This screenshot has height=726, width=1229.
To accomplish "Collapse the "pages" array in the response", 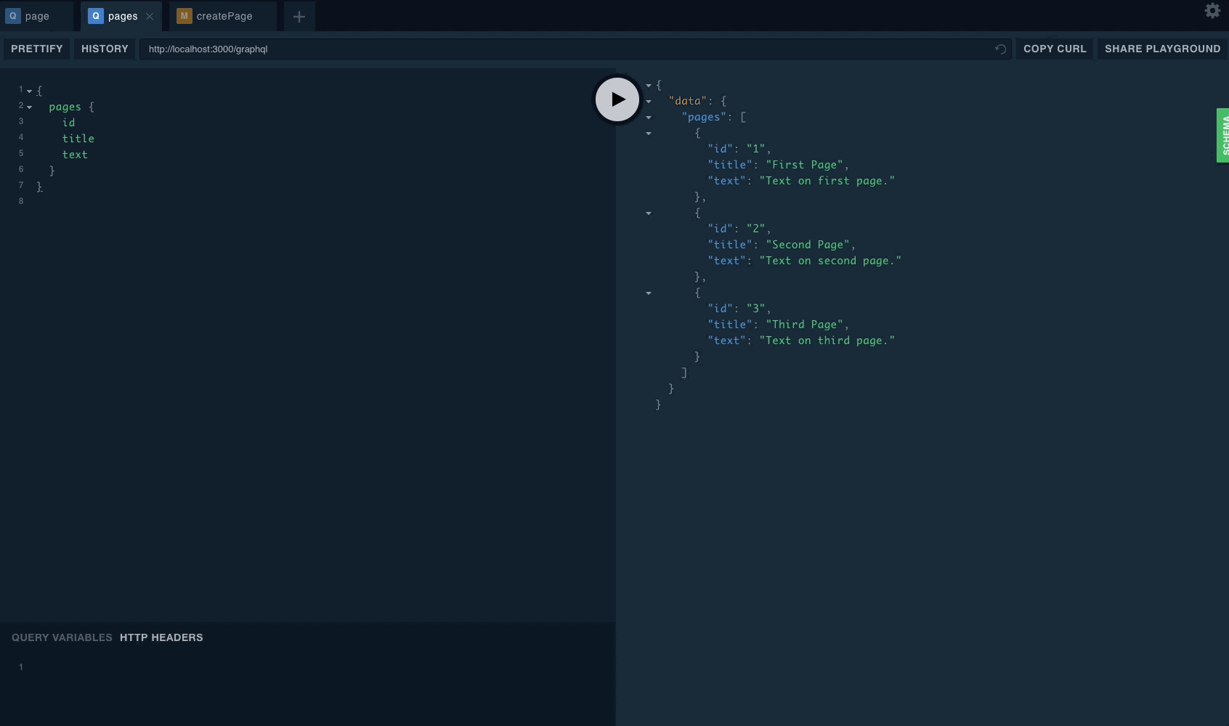I will coord(649,118).
